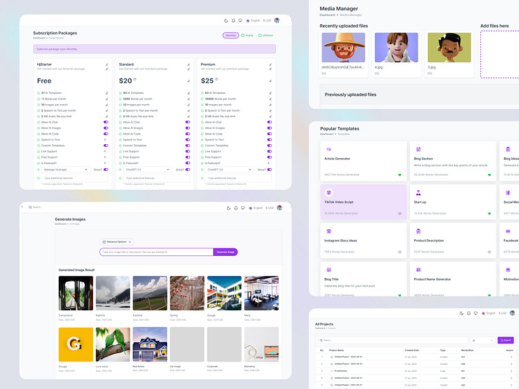Click the Article Generator card icon
The height and width of the screenshot is (389, 519).
pyautogui.click(x=329, y=150)
